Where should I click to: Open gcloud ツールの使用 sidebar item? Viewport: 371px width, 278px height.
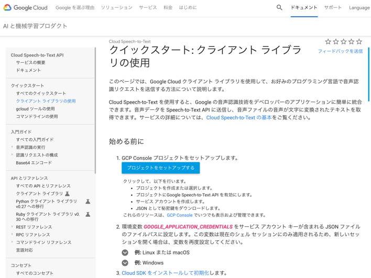35,109
